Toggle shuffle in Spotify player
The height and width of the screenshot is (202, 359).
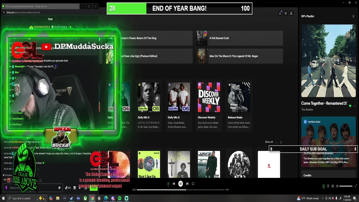pos(168,184)
